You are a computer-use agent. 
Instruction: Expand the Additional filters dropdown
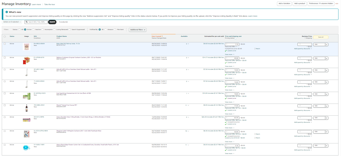[138, 29]
